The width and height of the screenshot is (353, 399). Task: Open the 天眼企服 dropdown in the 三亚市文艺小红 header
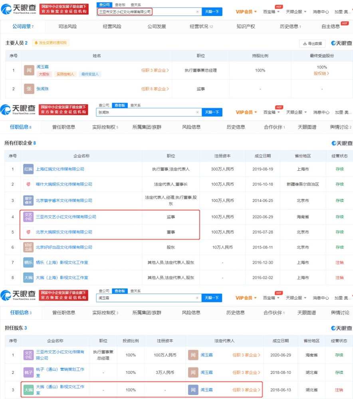click(296, 12)
